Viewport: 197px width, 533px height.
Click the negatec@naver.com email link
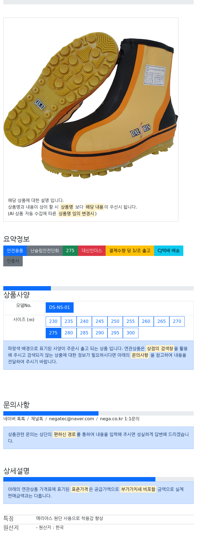pyautogui.click(x=71, y=419)
